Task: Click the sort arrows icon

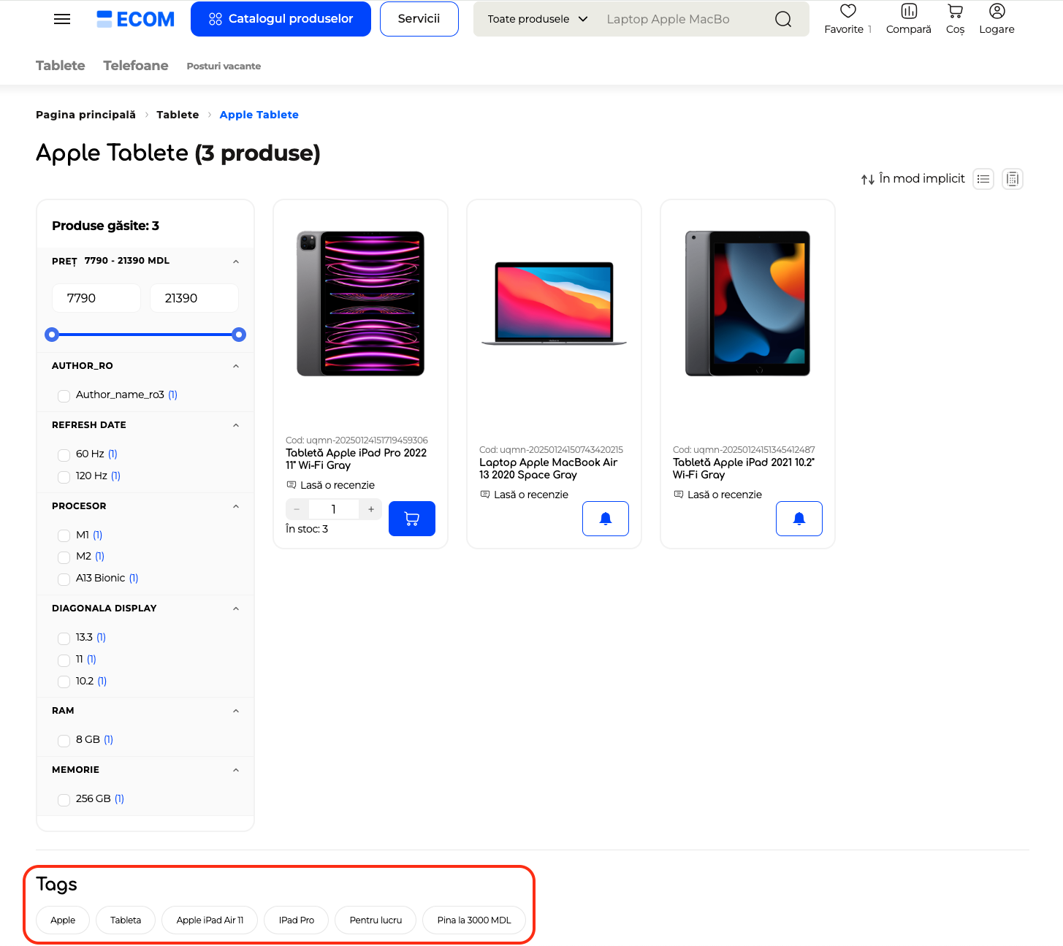Action: click(868, 179)
